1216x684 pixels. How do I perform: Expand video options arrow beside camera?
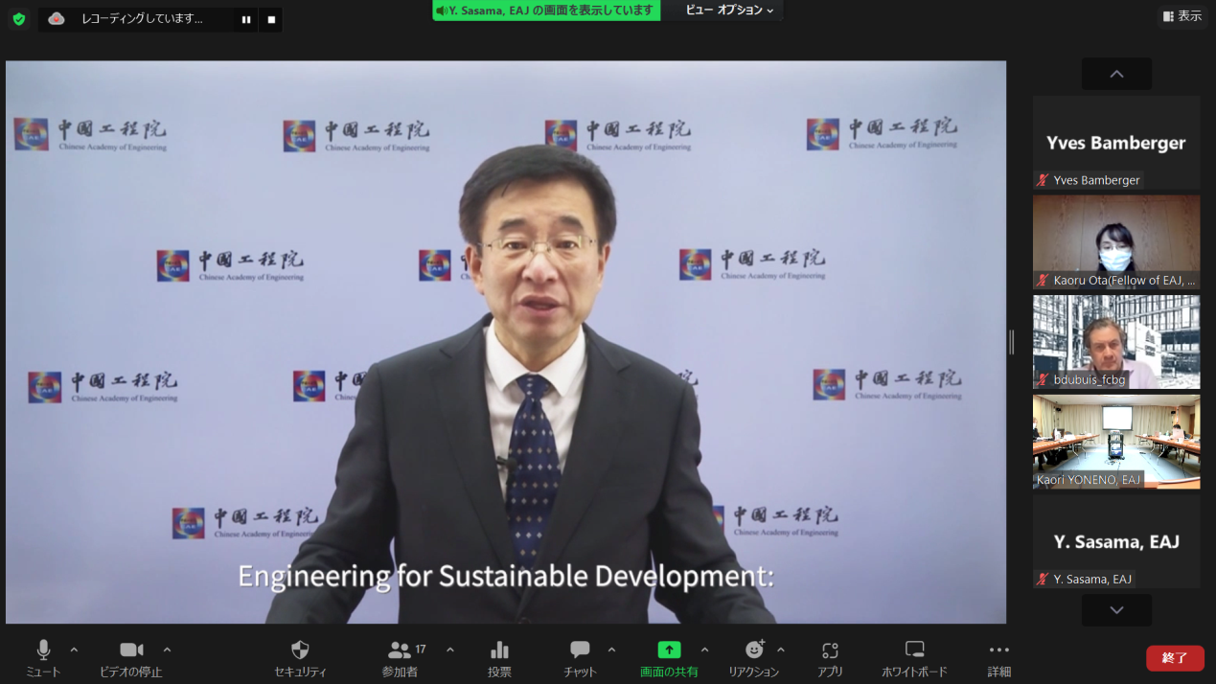tap(167, 650)
